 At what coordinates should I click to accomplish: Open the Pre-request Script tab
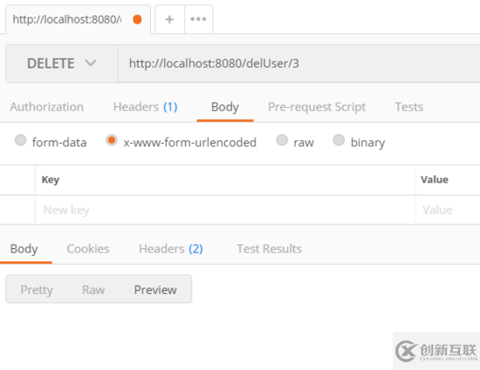point(317,107)
